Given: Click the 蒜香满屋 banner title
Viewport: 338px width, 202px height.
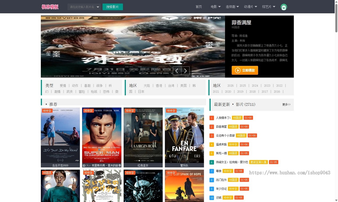Looking at the screenshot, I should click(241, 23).
